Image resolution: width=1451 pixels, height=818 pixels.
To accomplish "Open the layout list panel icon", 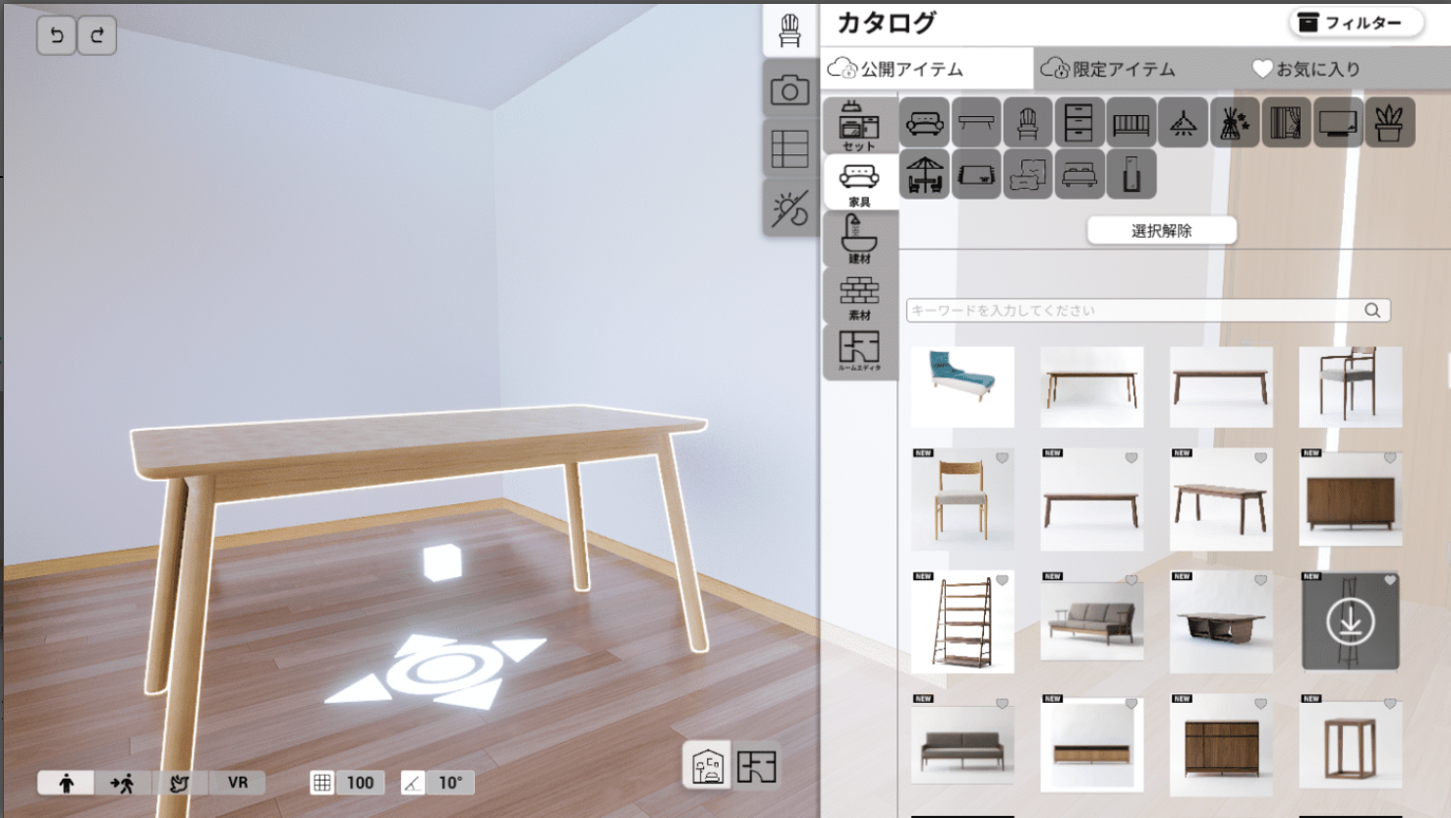I will click(790, 149).
